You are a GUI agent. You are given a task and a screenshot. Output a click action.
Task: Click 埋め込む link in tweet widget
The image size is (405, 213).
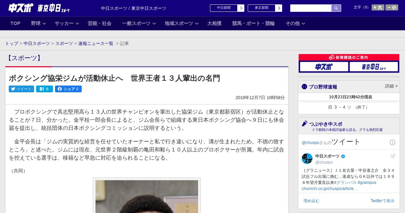click(311, 201)
